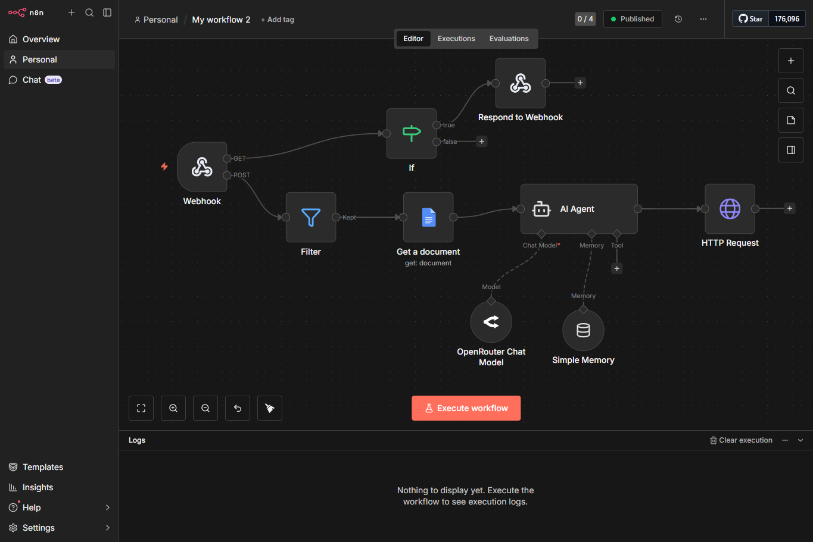Click the Webhook trigger node icon
Viewport: 813px width, 542px height.
click(202, 167)
